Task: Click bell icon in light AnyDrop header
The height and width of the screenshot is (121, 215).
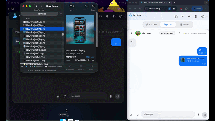Action: tap(189, 16)
